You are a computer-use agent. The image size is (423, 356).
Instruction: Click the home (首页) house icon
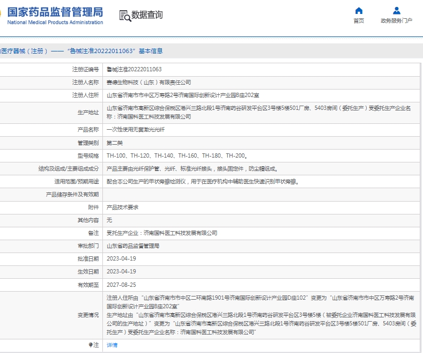pos(359,11)
